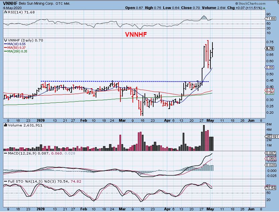Click the 20 level on stochastic axis

point(269,200)
